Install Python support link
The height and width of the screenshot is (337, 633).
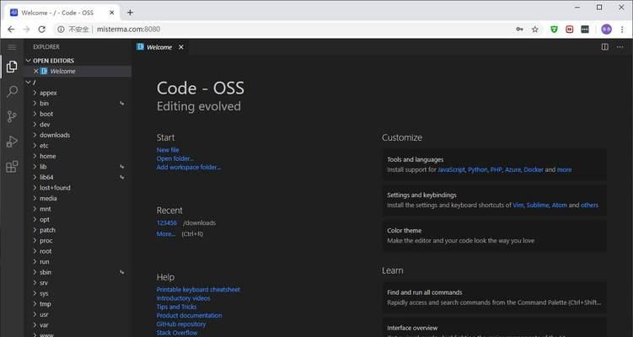[478, 170]
